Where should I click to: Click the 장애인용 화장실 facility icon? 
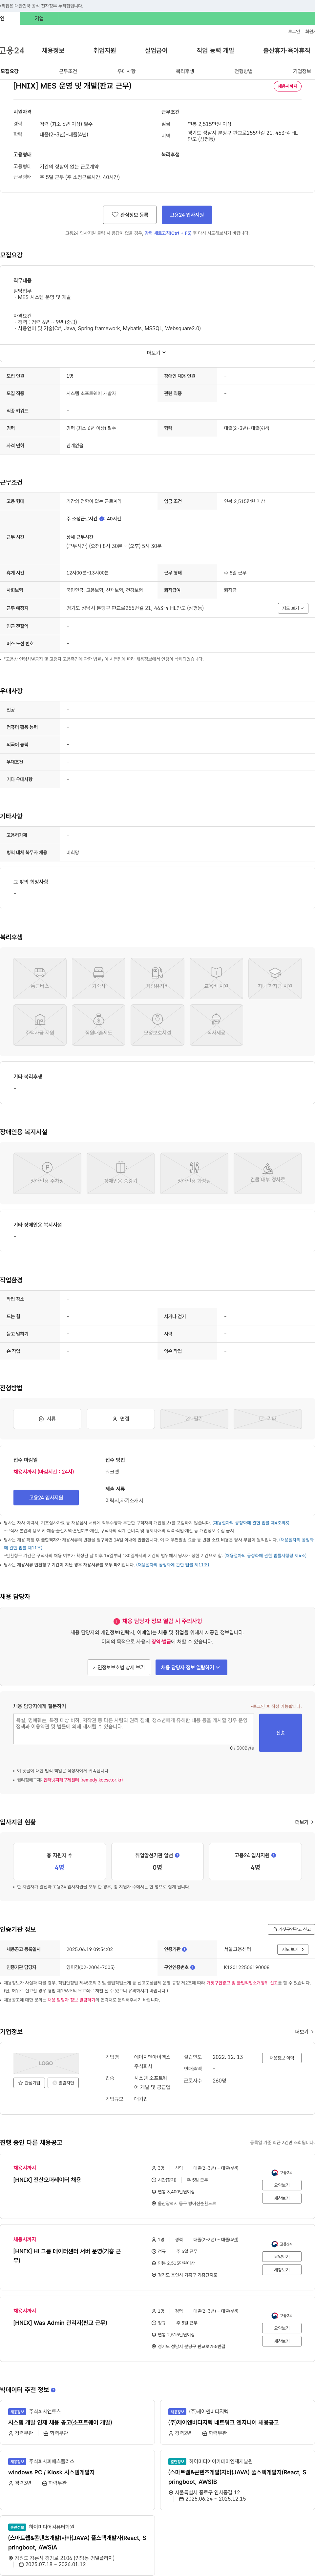tap(194, 1173)
